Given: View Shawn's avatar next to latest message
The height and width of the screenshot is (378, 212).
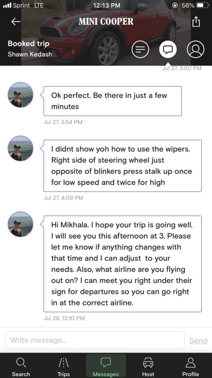Looking at the screenshot, I should 21,224.
